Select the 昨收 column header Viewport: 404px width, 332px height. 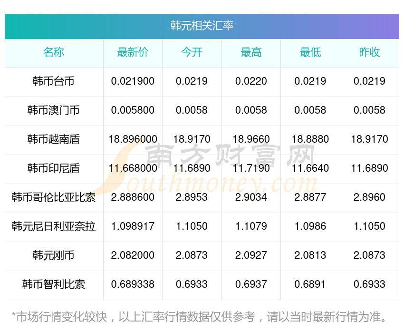point(369,52)
